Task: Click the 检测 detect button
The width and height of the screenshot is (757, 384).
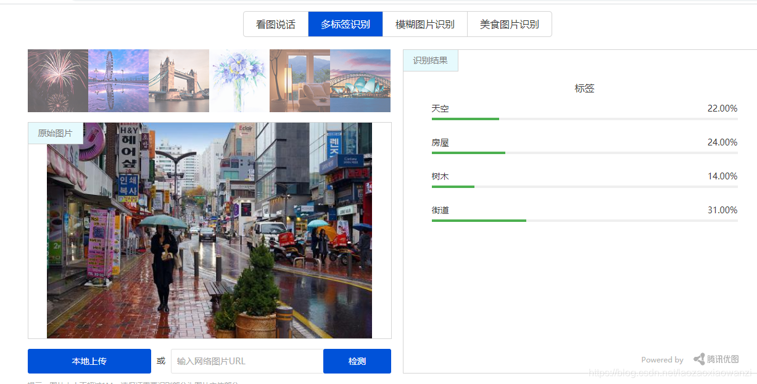Action: click(x=357, y=361)
